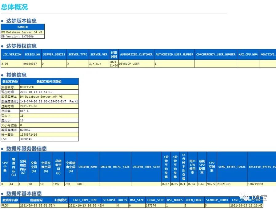
Task: Select the current time 2021-10-13 16:51:19
Action: (x=49, y=92)
